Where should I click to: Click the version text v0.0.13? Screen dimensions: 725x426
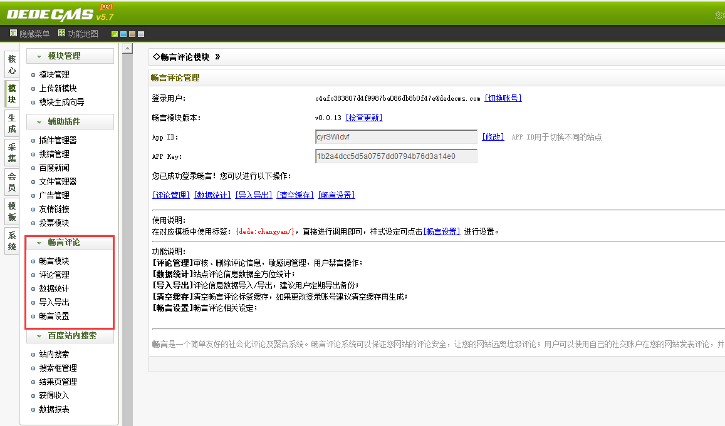pyautogui.click(x=328, y=118)
